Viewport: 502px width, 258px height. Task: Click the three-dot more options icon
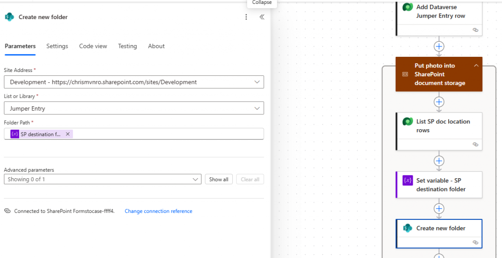tap(246, 17)
